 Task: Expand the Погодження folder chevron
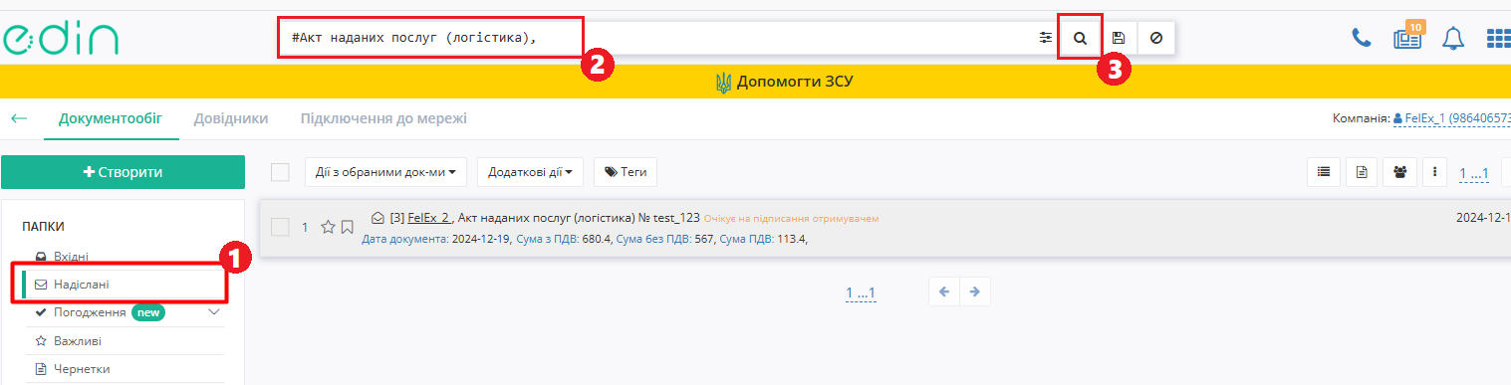tap(213, 312)
